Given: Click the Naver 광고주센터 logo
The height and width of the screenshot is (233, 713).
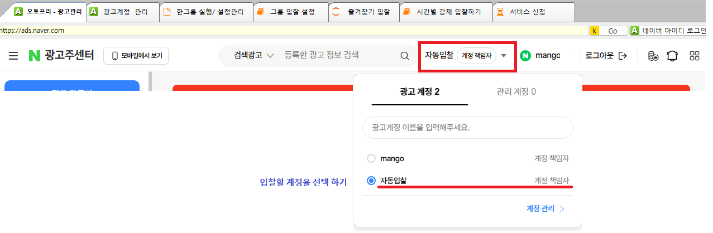Looking at the screenshot, I should point(61,56).
